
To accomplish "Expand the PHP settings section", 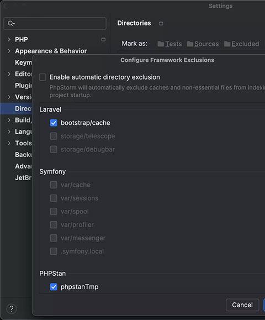I will click(9, 39).
